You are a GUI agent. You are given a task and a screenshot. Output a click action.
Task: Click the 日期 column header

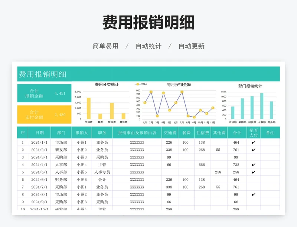point(39,133)
